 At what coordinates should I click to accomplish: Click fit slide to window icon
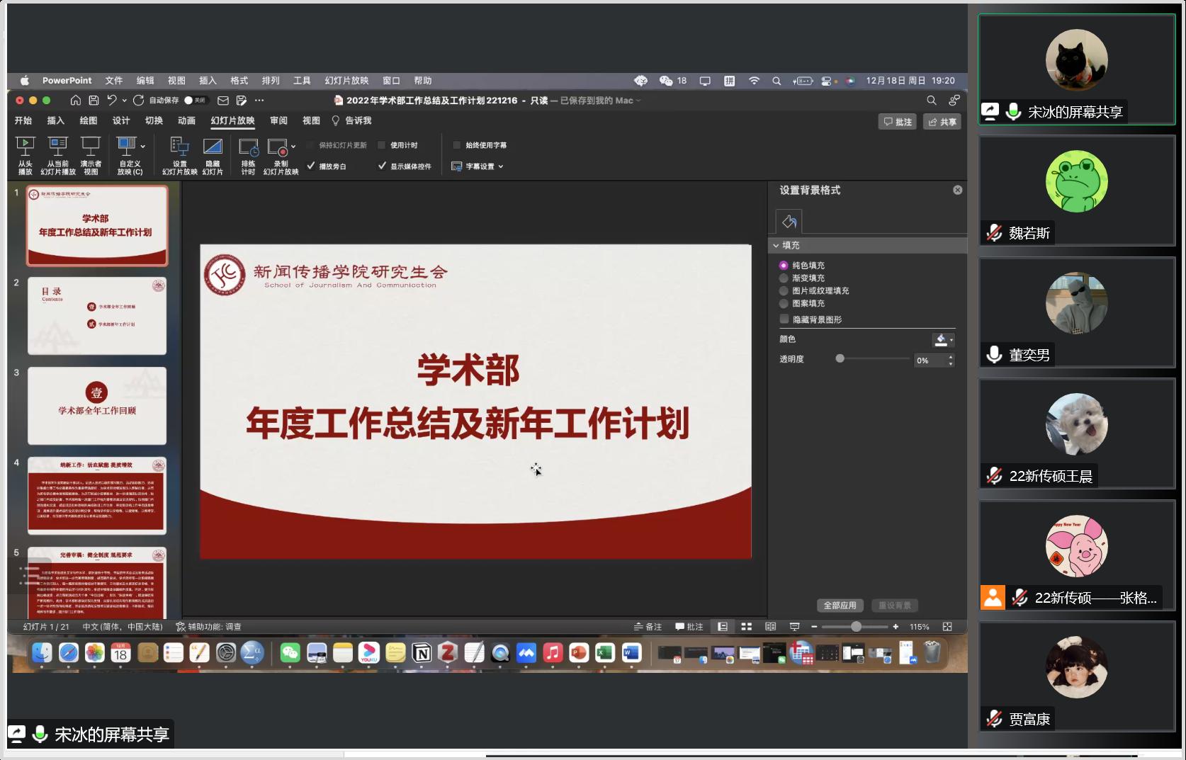point(947,627)
